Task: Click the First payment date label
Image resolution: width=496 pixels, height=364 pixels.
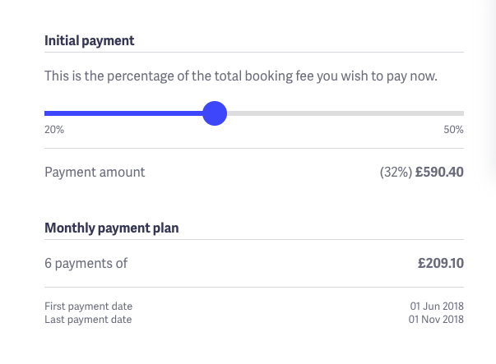Action: 88,306
